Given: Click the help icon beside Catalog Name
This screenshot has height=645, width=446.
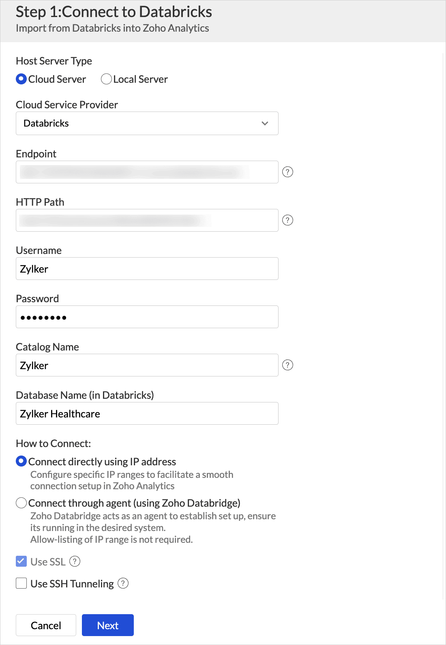Looking at the screenshot, I should coord(287,365).
